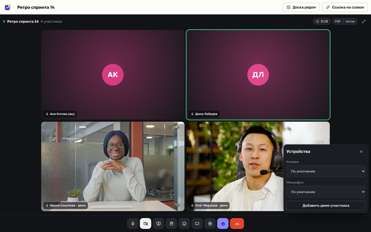The width and height of the screenshot is (371, 232).
Task: Open the Микрофон dropdown
Action: [326, 192]
